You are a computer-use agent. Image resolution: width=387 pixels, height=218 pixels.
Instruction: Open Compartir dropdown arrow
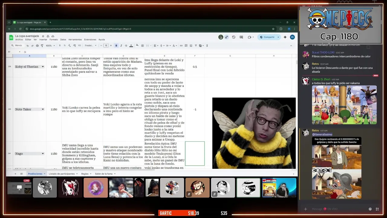[x=278, y=37]
